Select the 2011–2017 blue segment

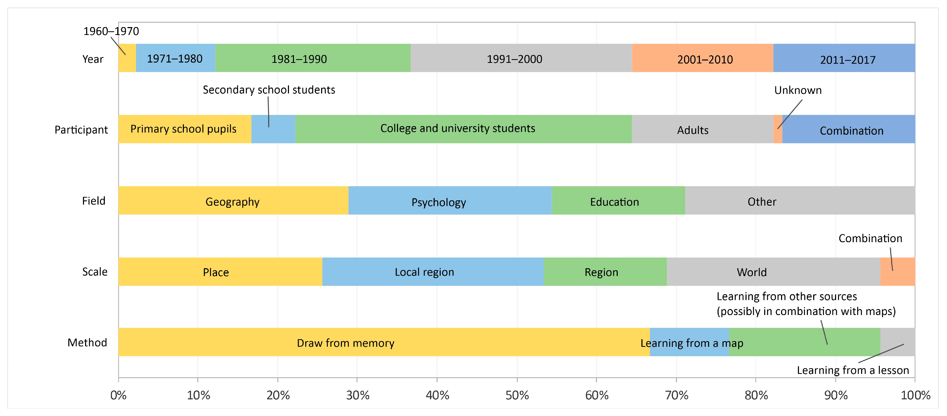click(844, 58)
